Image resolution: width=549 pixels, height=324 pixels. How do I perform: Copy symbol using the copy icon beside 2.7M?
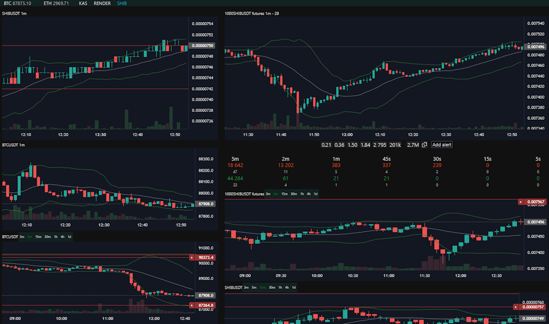click(x=424, y=144)
